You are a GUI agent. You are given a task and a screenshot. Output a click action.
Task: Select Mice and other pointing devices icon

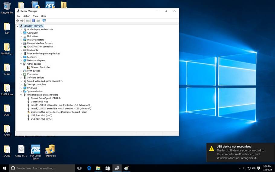pyautogui.click(x=25, y=54)
